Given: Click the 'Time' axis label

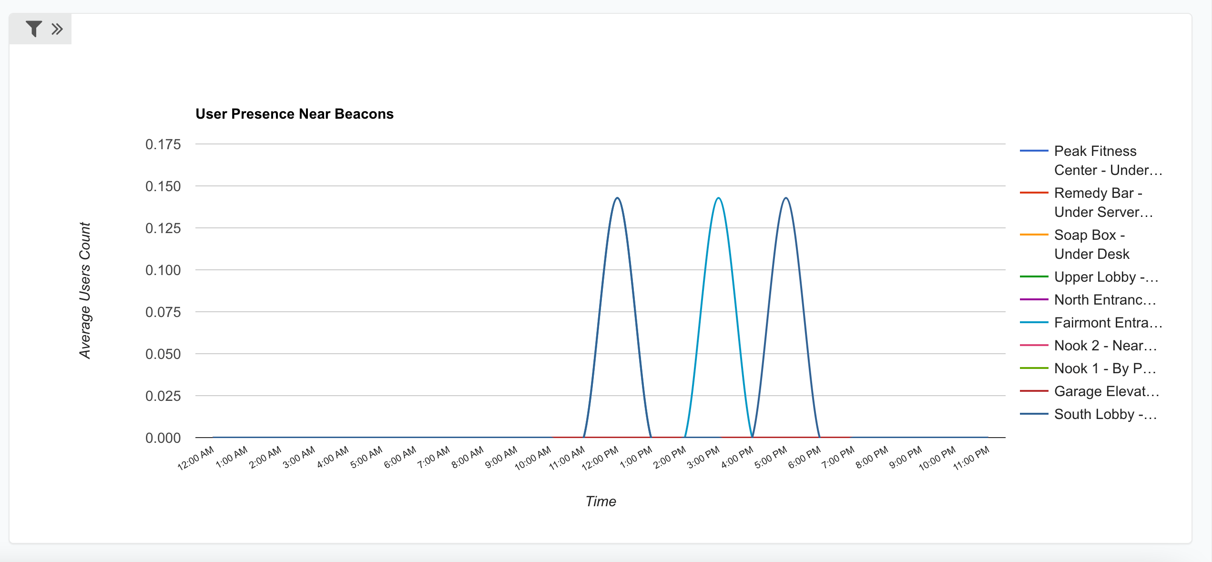Looking at the screenshot, I should 601,501.
